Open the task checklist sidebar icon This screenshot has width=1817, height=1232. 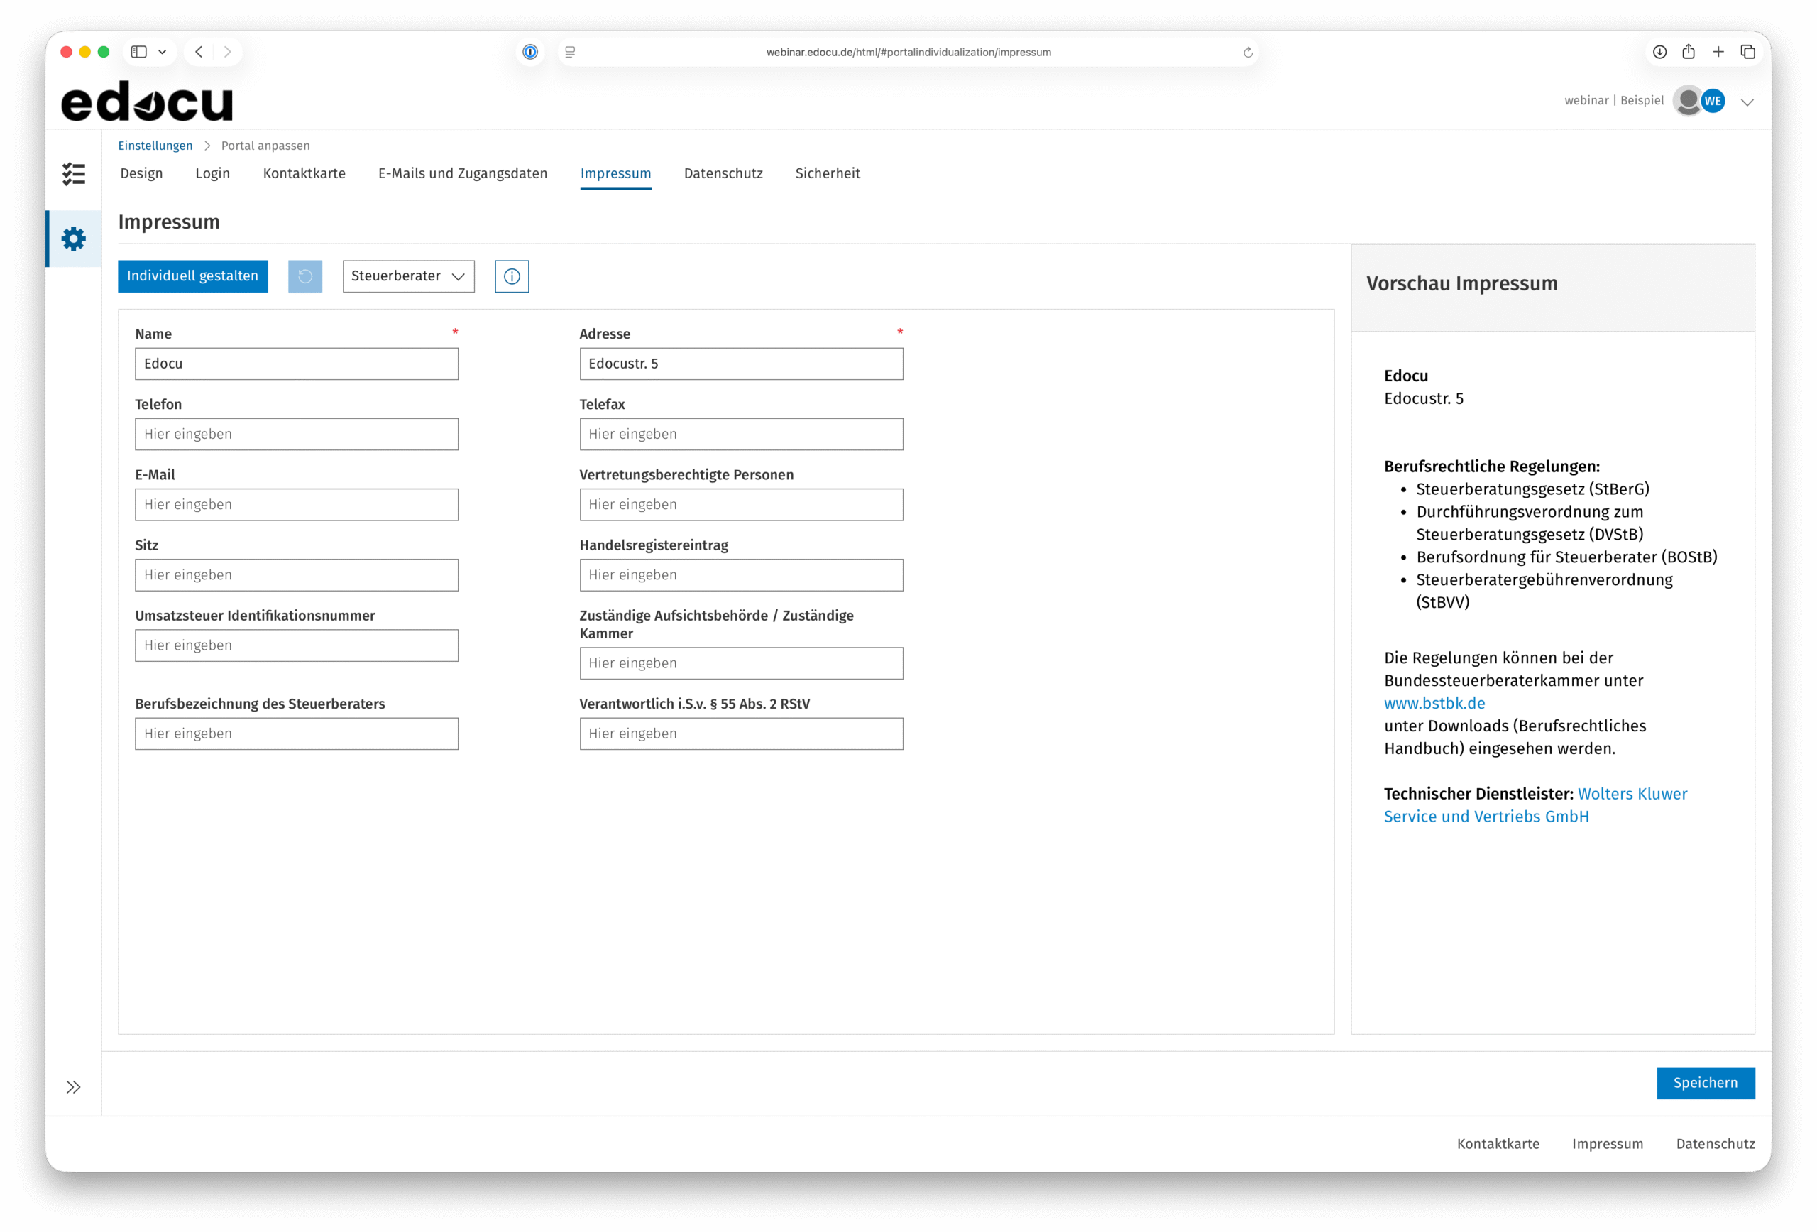point(74,174)
